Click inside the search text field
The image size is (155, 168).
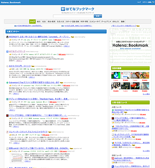click(x=73, y=16)
